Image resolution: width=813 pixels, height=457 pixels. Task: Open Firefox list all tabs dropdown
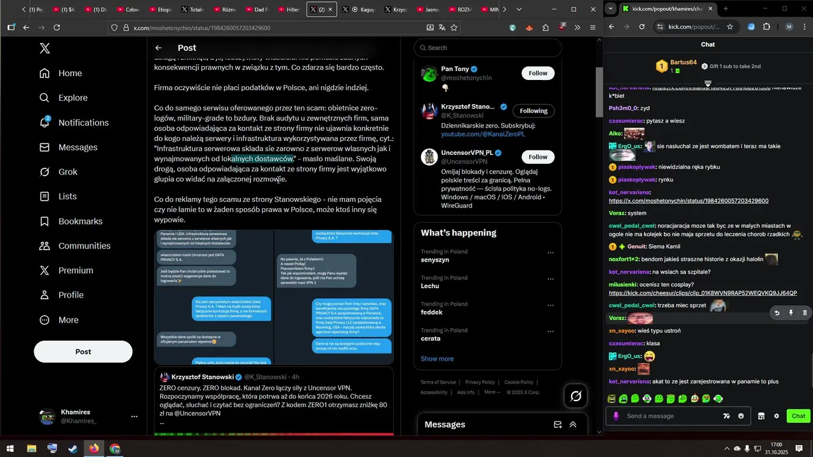click(x=519, y=10)
